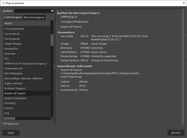Viewport: 187px width, 138px height.
Task: Click the 147 plug-ins count label
Action: click(11, 124)
